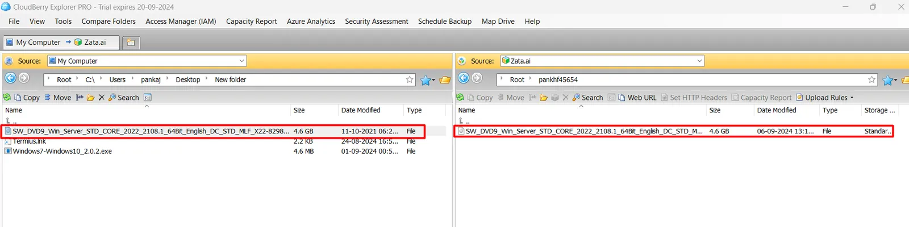Open properties icon in Zata.ai toolbar
The width and height of the screenshot is (909, 227).
[612, 98]
